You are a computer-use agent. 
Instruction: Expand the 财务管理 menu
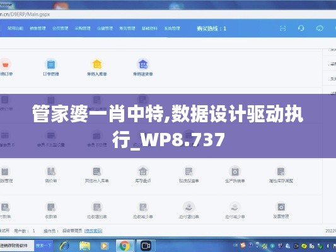point(127,28)
